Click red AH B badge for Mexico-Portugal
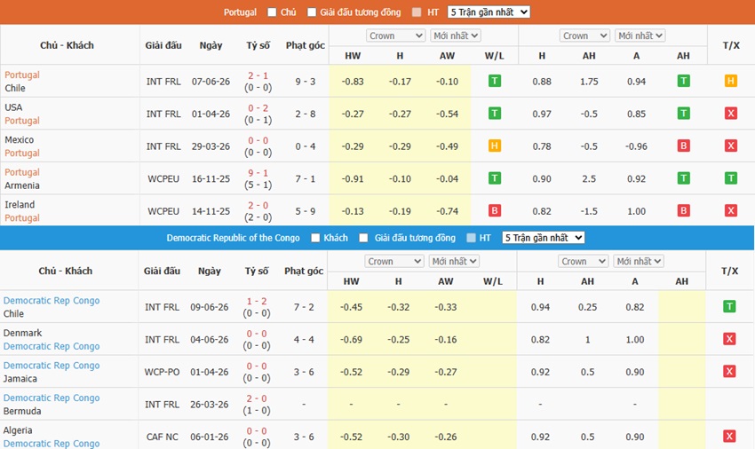Screen dimensions: 755x449 pyautogui.click(x=683, y=146)
